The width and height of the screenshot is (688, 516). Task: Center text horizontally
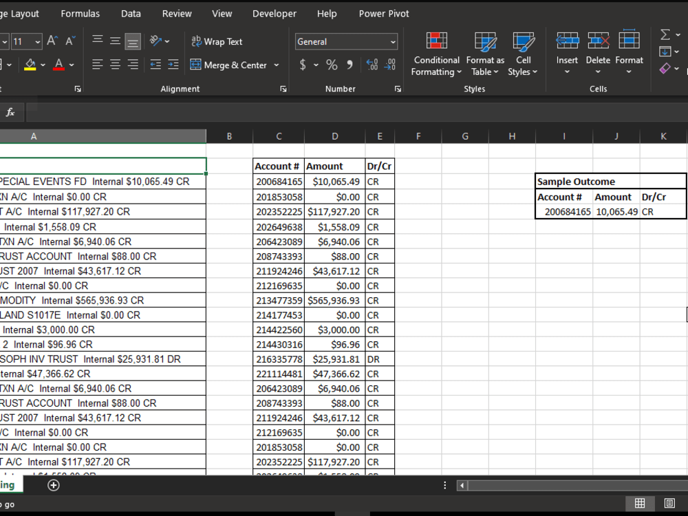(115, 65)
